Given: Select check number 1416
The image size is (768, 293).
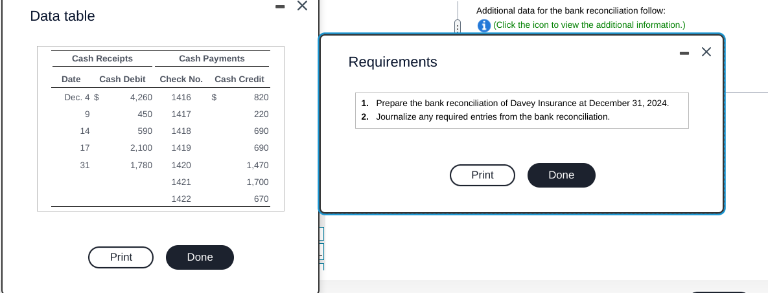Looking at the screenshot, I should point(181,97).
